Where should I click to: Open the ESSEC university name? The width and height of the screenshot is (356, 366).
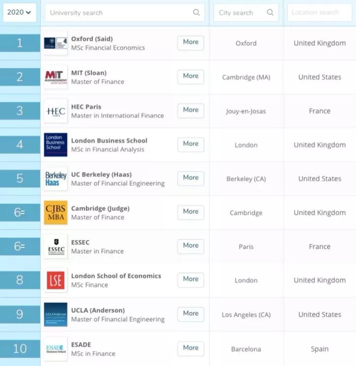(x=80, y=242)
